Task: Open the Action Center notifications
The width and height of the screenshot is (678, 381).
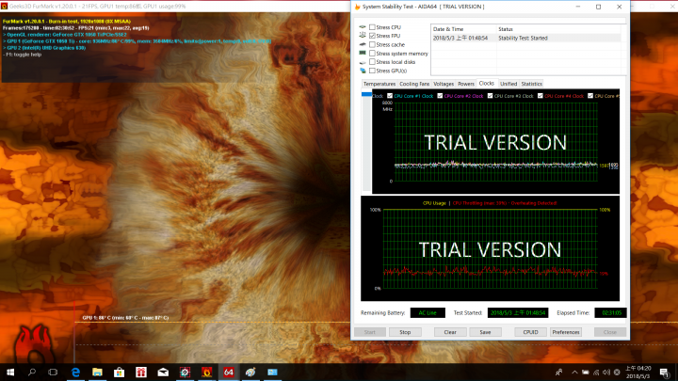Action: click(665, 372)
